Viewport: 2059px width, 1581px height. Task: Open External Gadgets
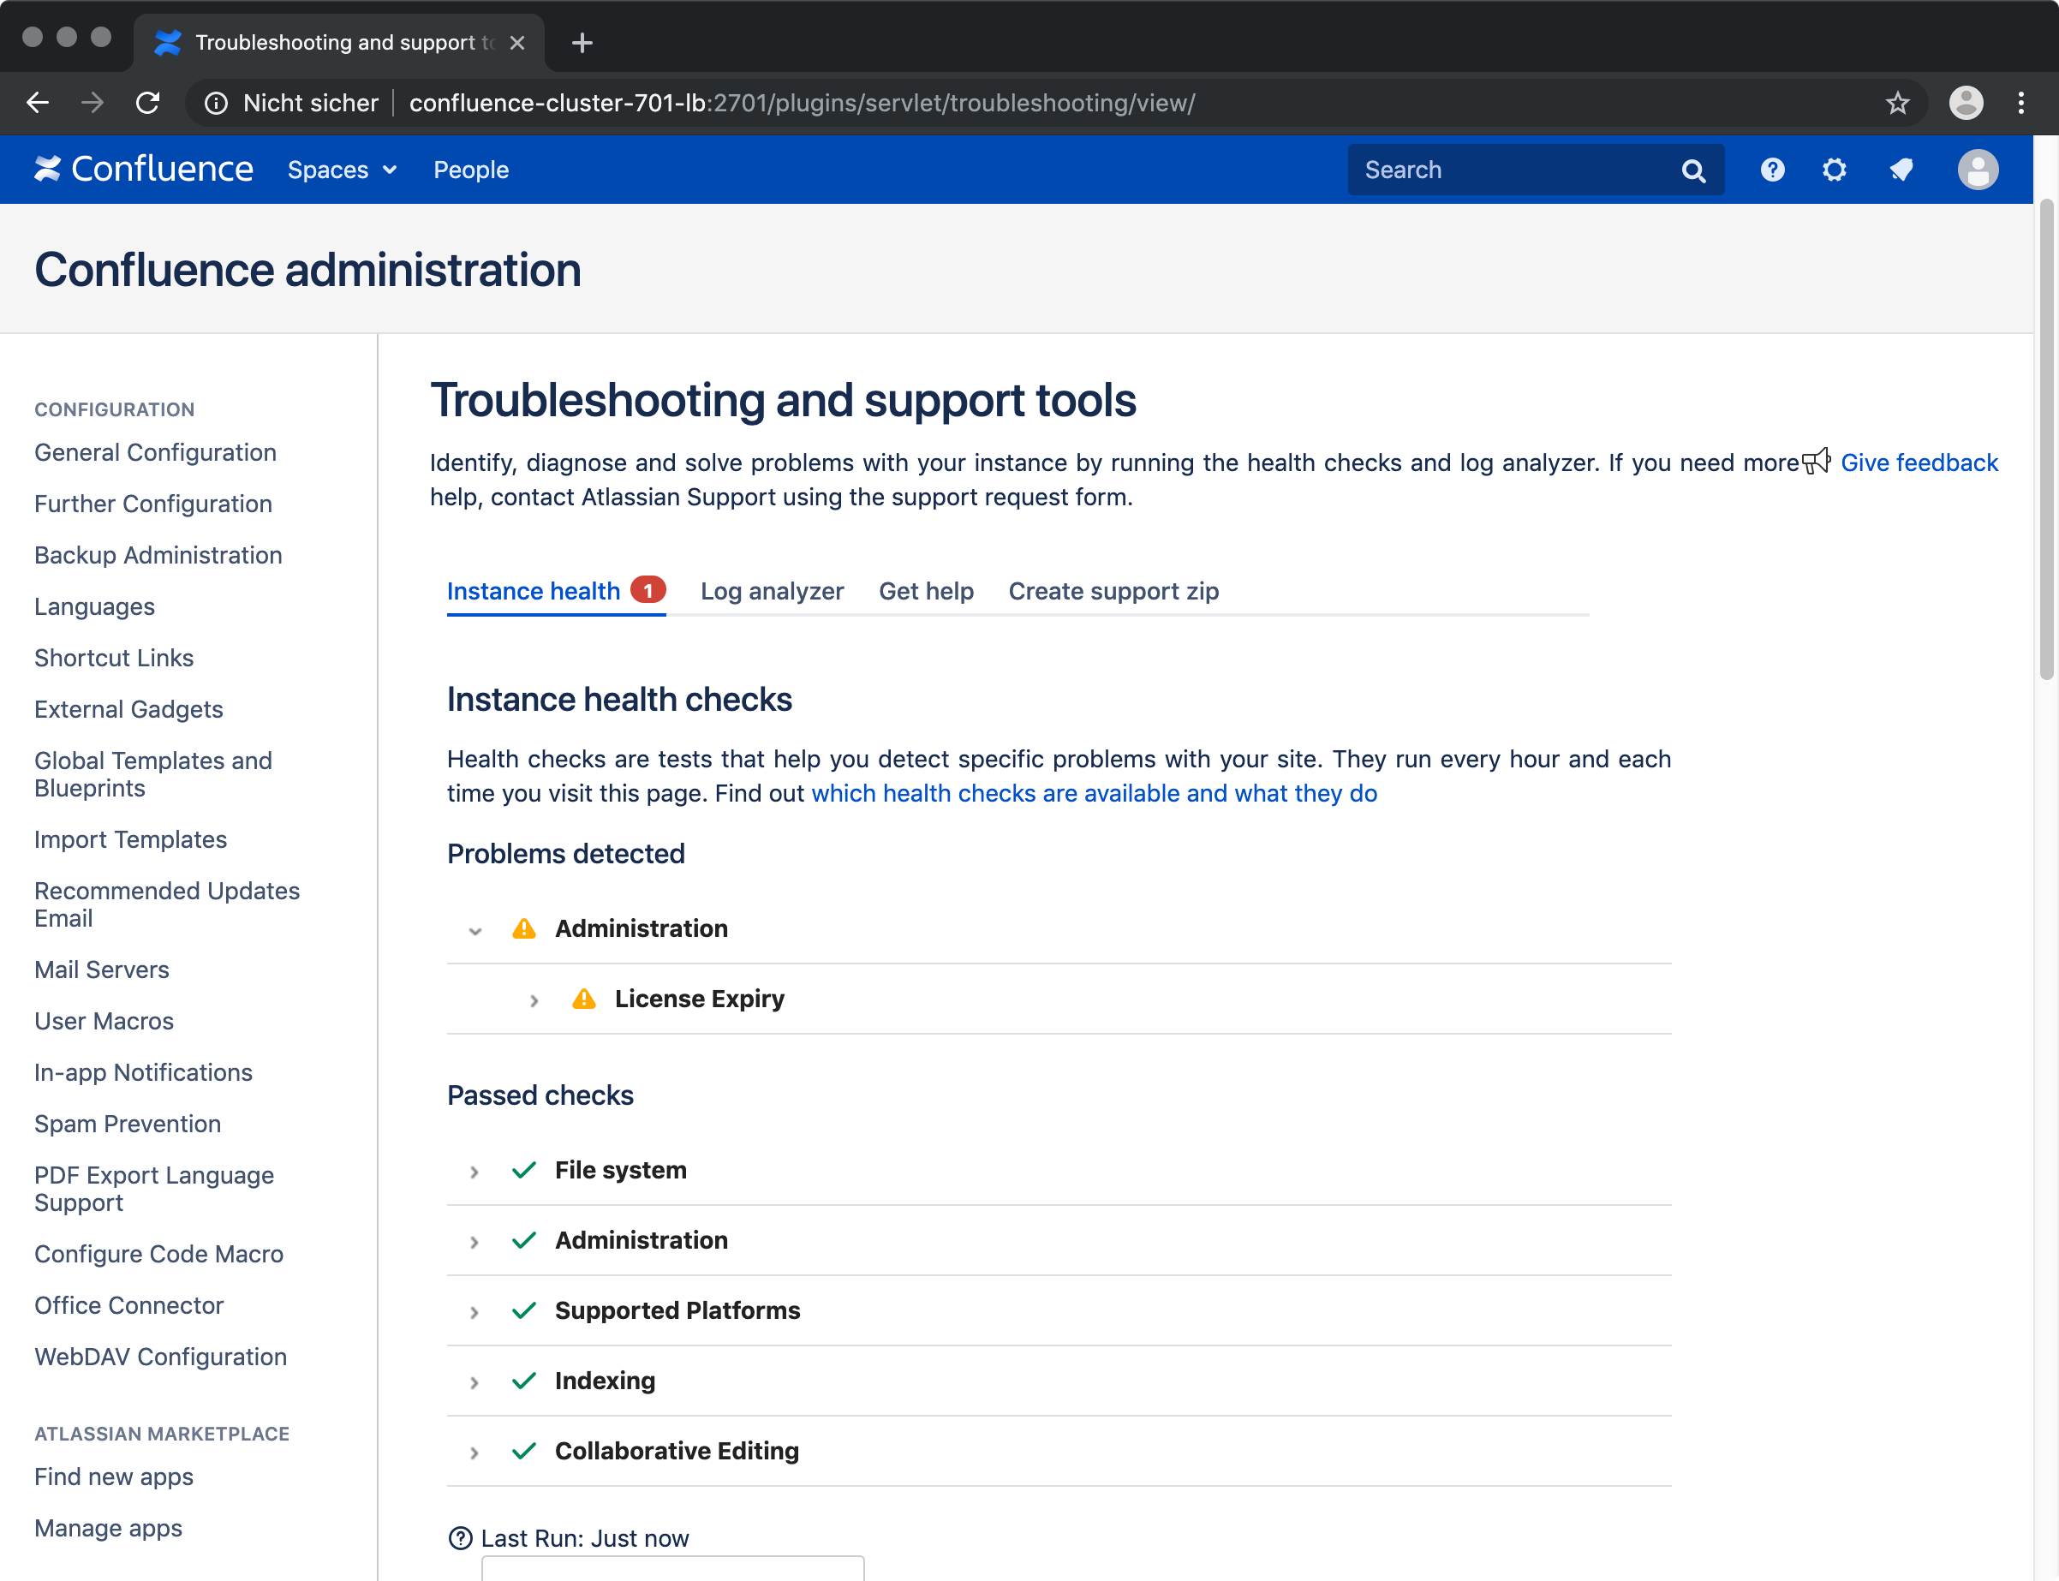point(129,708)
